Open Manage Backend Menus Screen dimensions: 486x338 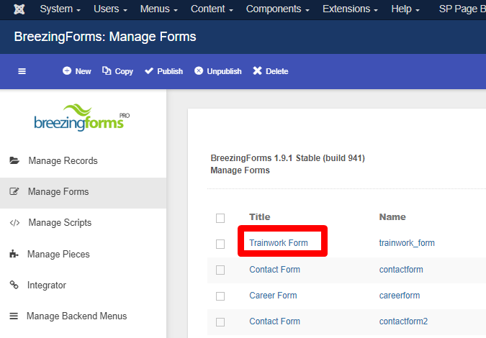point(83,316)
